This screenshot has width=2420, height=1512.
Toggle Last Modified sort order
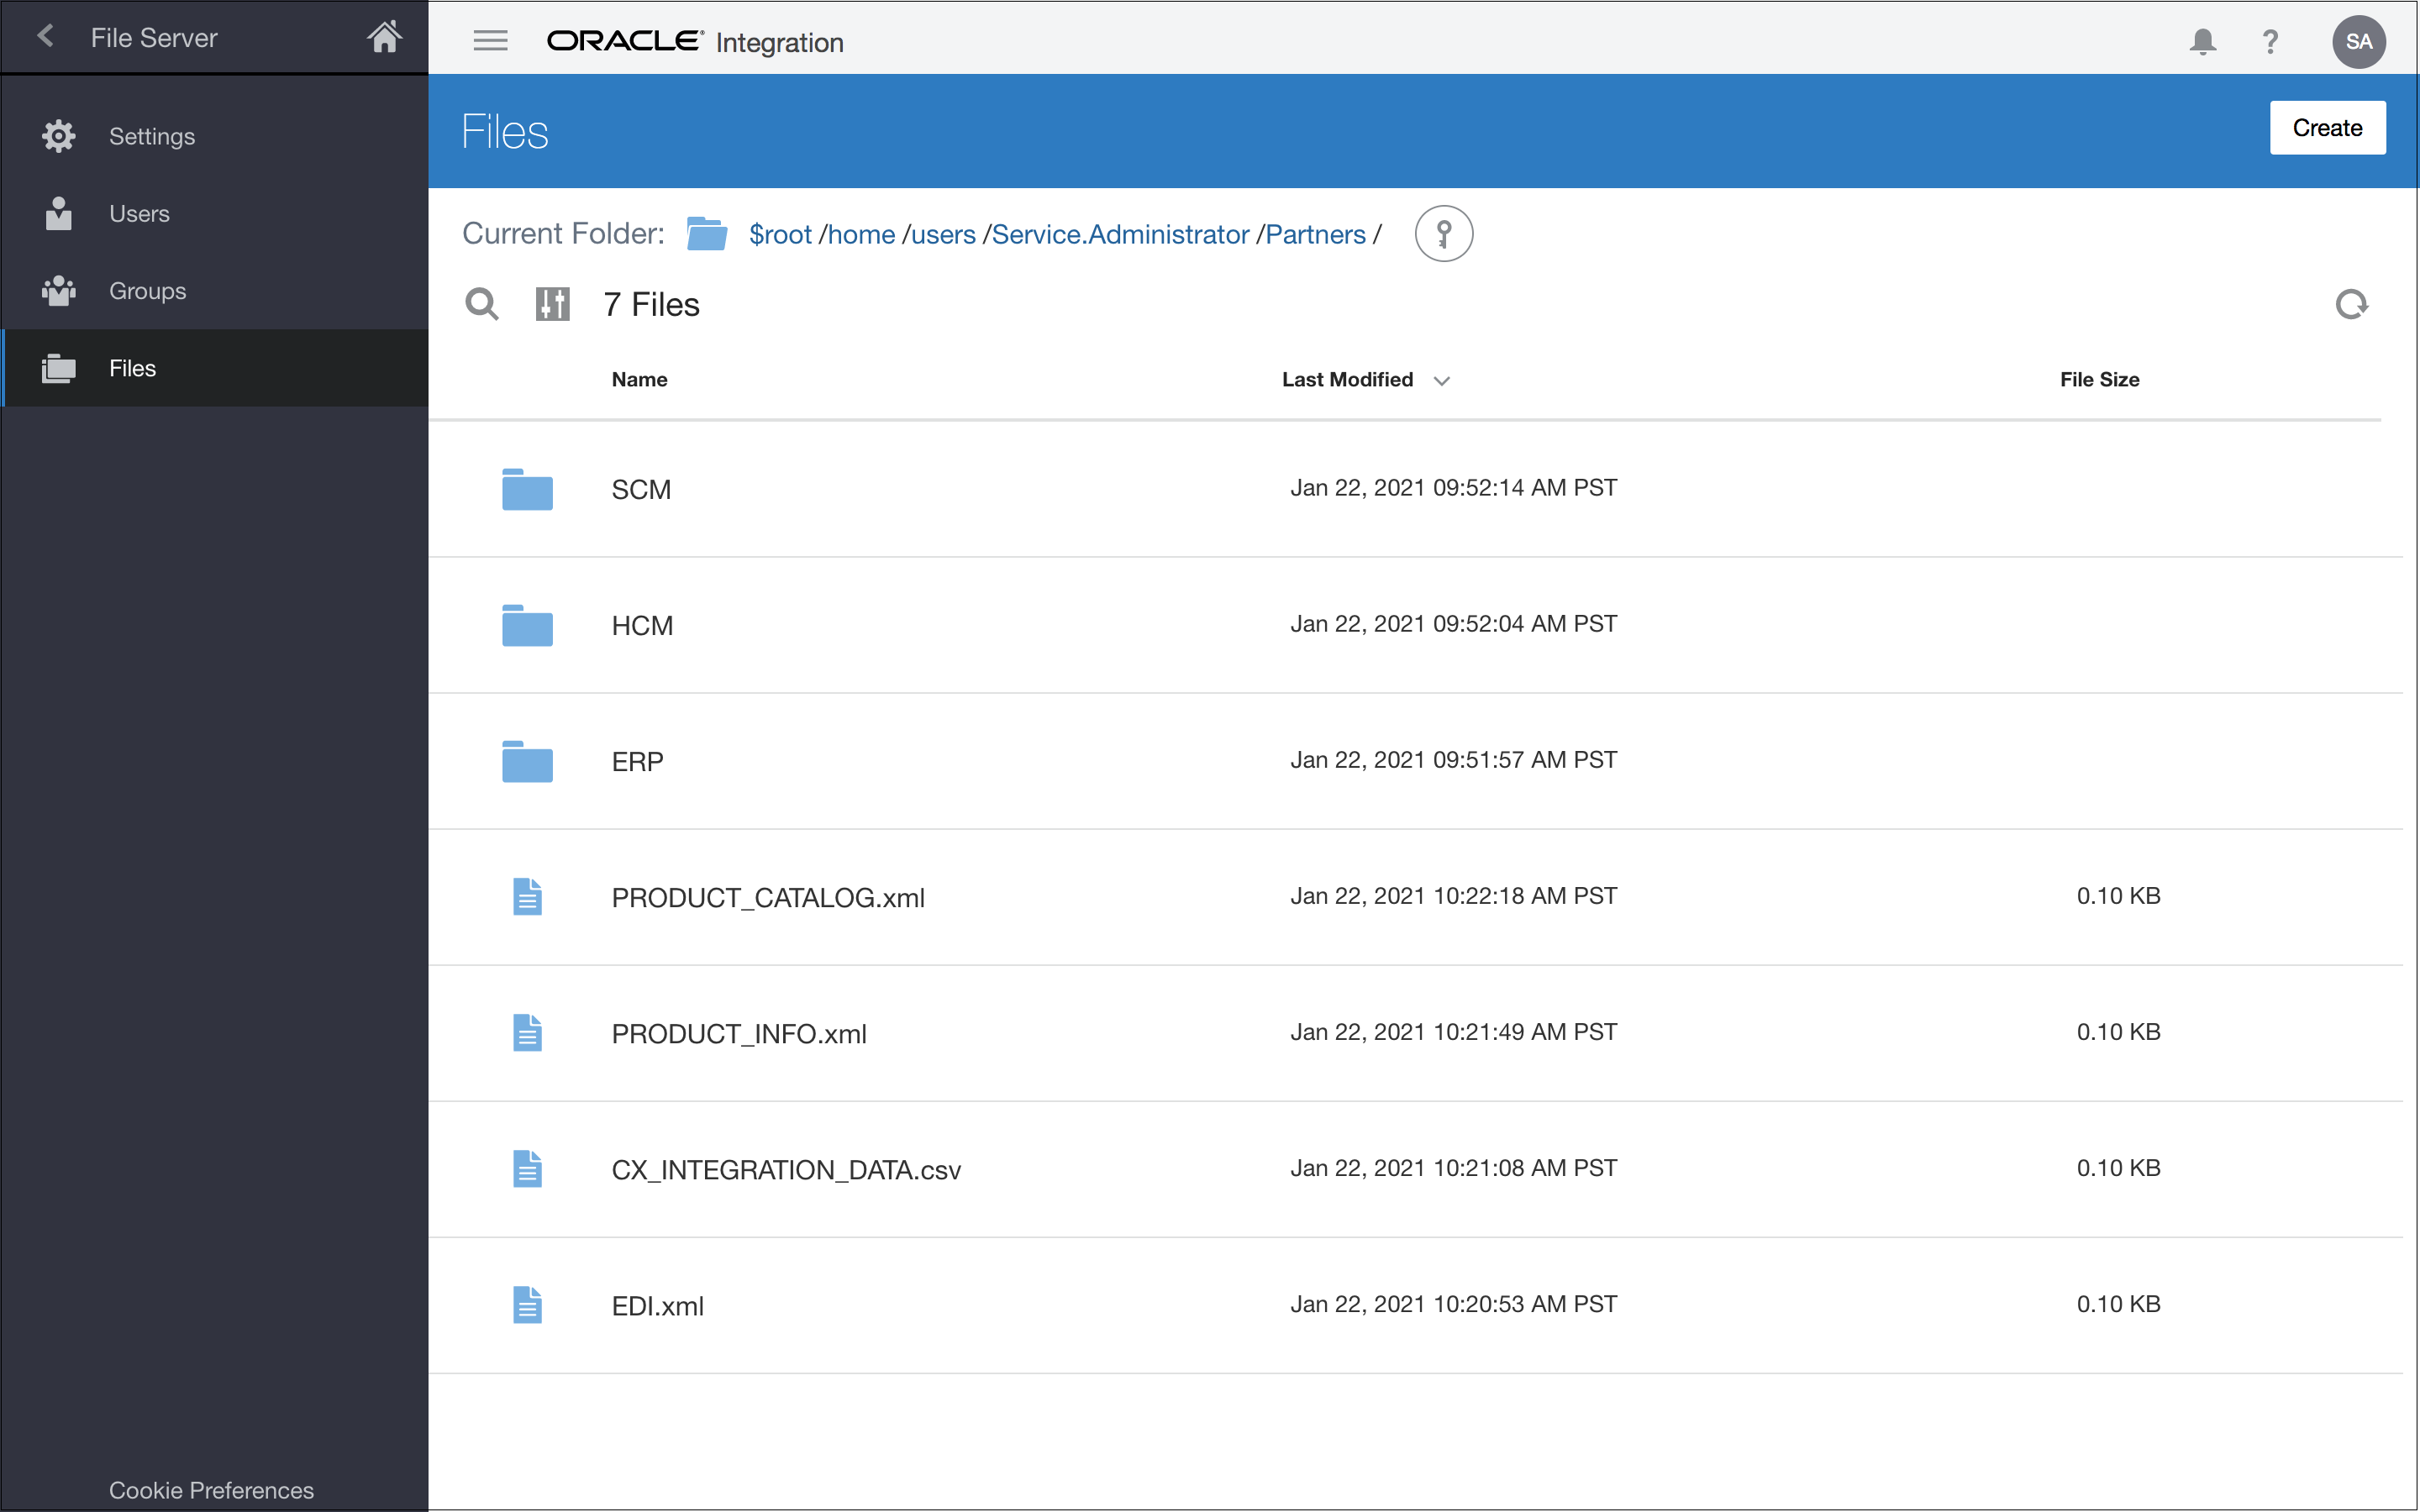(x=1441, y=380)
